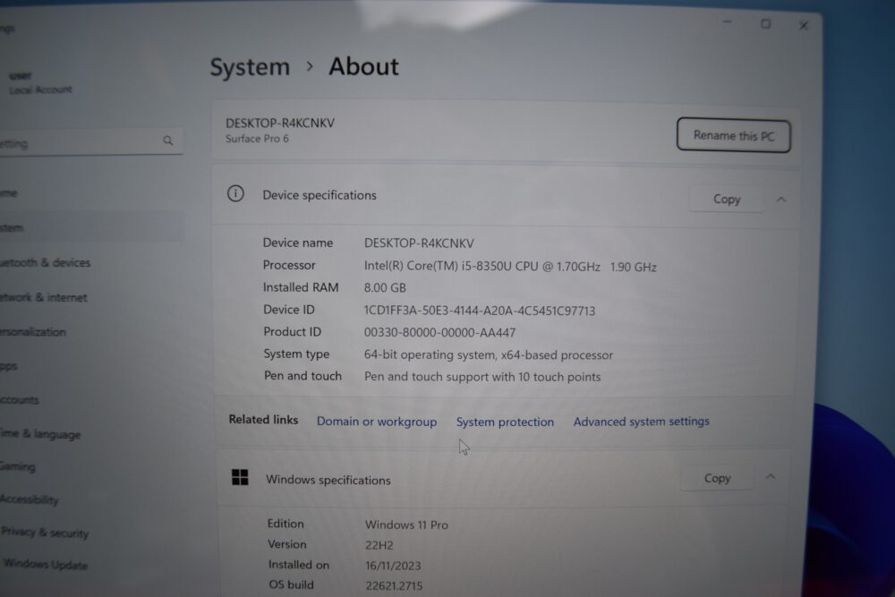Focus the Find a setting search box
The width and height of the screenshot is (895, 597).
tap(91, 141)
